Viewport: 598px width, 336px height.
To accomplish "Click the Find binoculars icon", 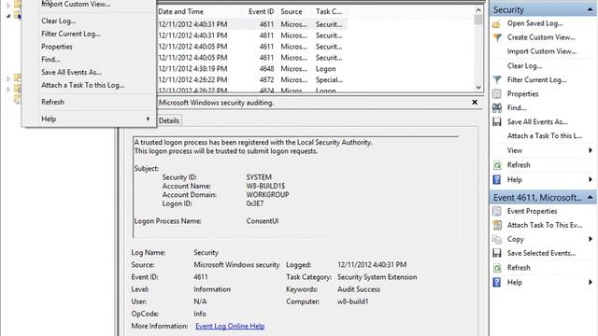I will coord(497,108).
